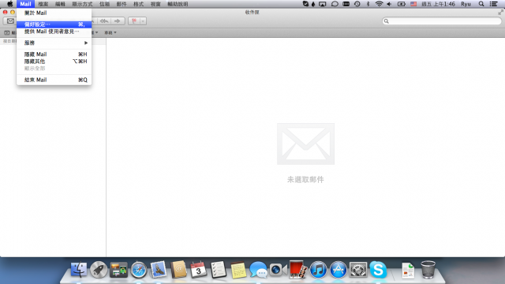
Task: Click the Reply All toolbar arrow
Action: click(x=104, y=21)
